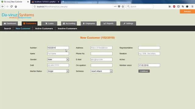Click the E-Mail input field
Image resolution: width=195 pixels, height=109 pixels.
tap(101, 59)
